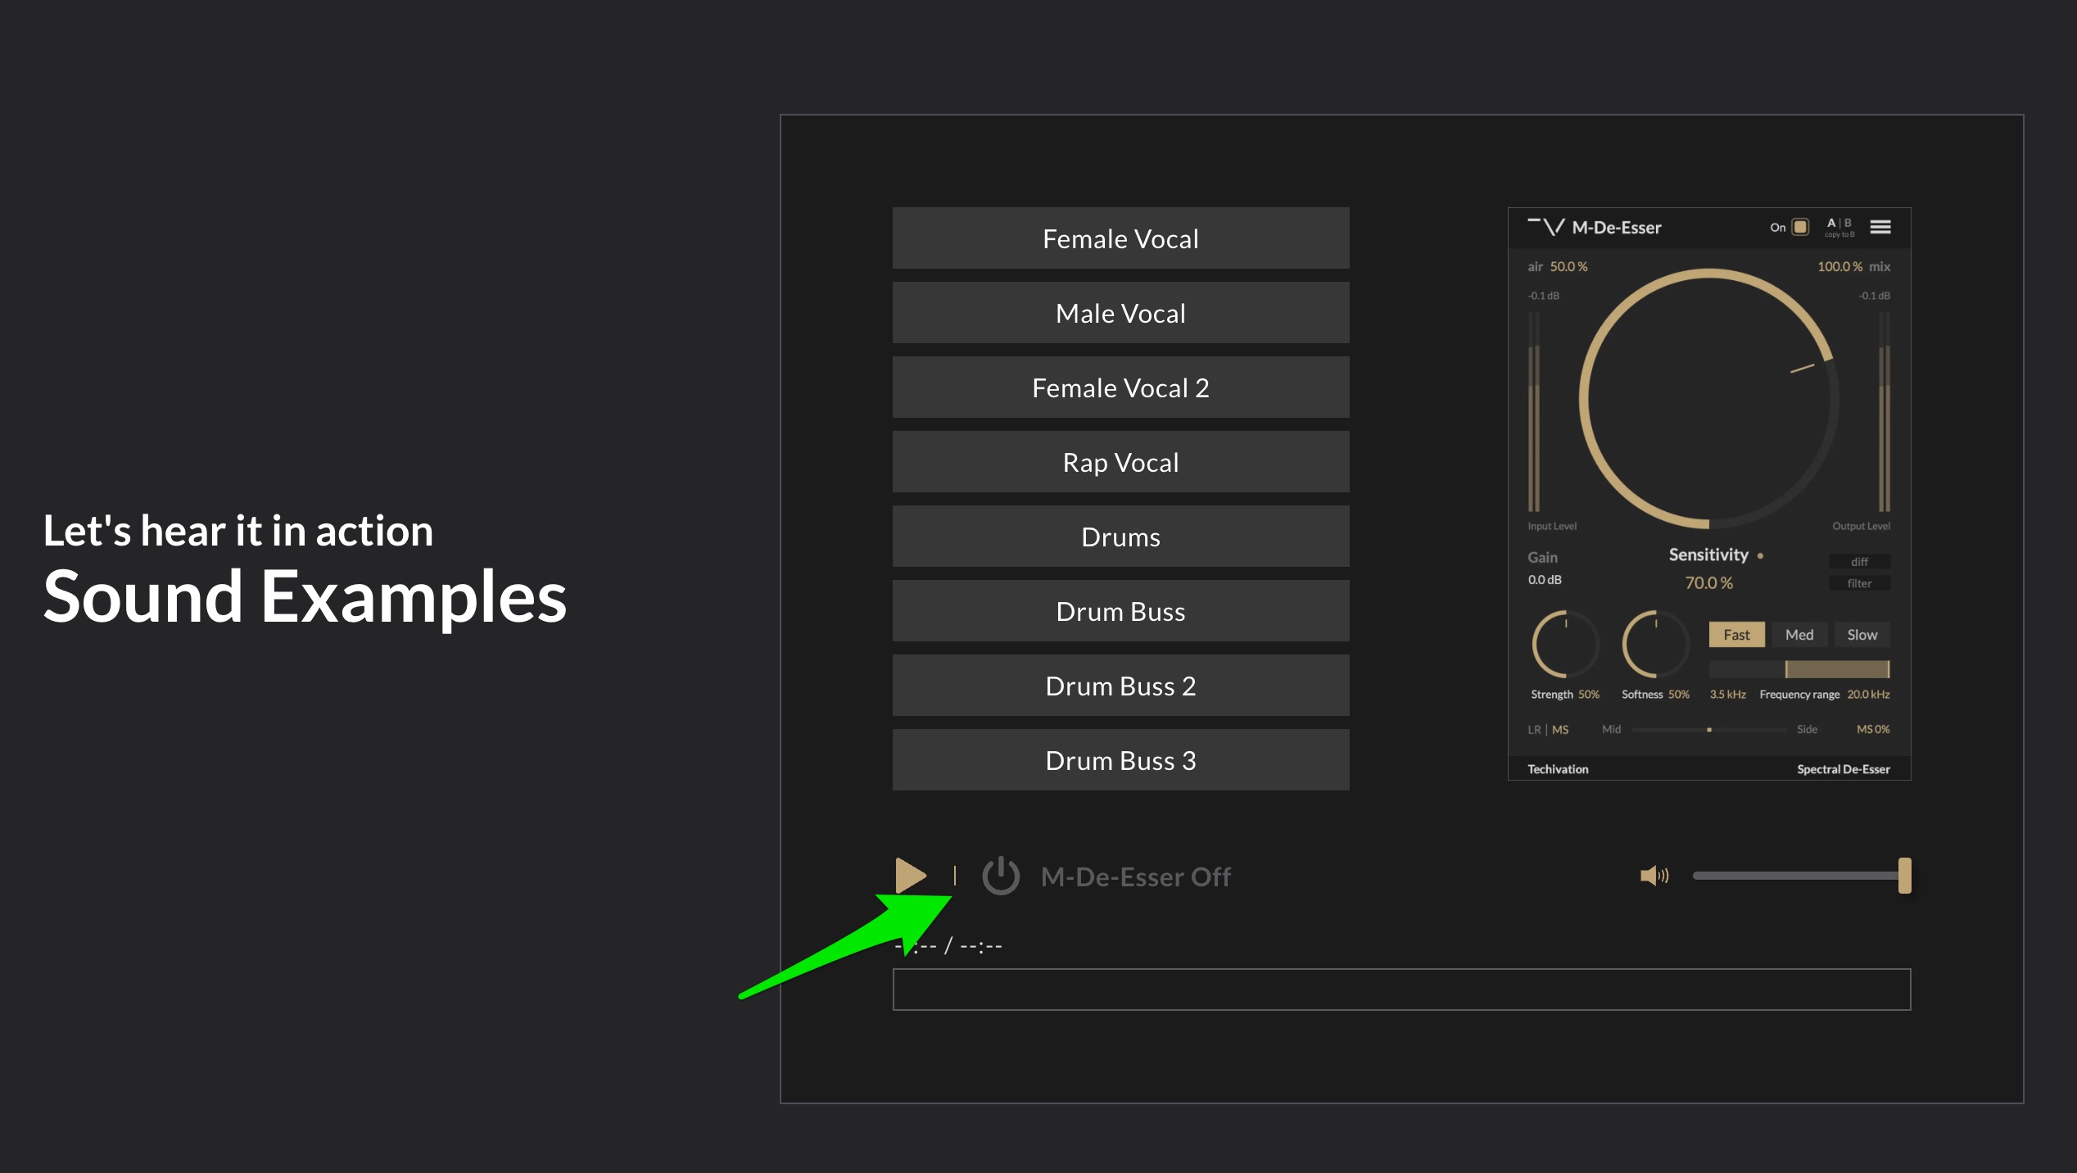This screenshot has height=1173, width=2077.
Task: Select the Slow speed mode
Action: [x=1862, y=635]
